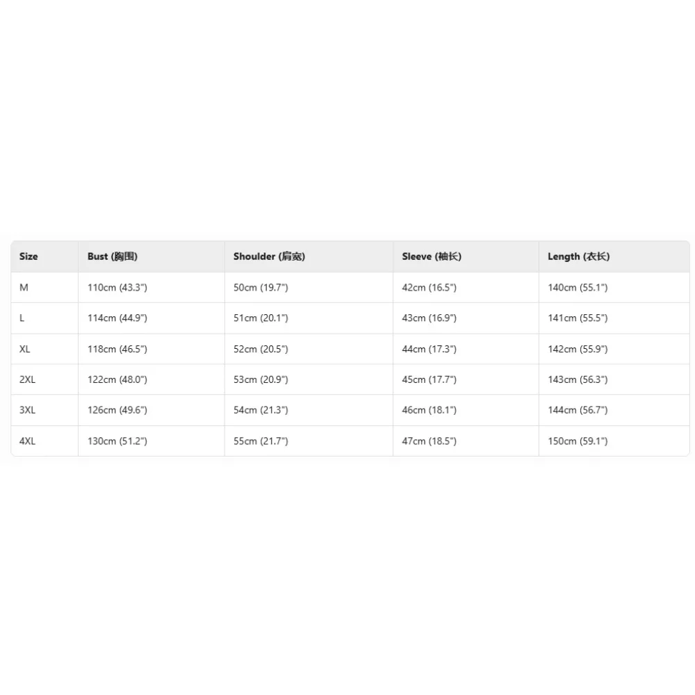Screen dimensions: 695x695
Task: Select the XL size row label
Action: [25, 349]
